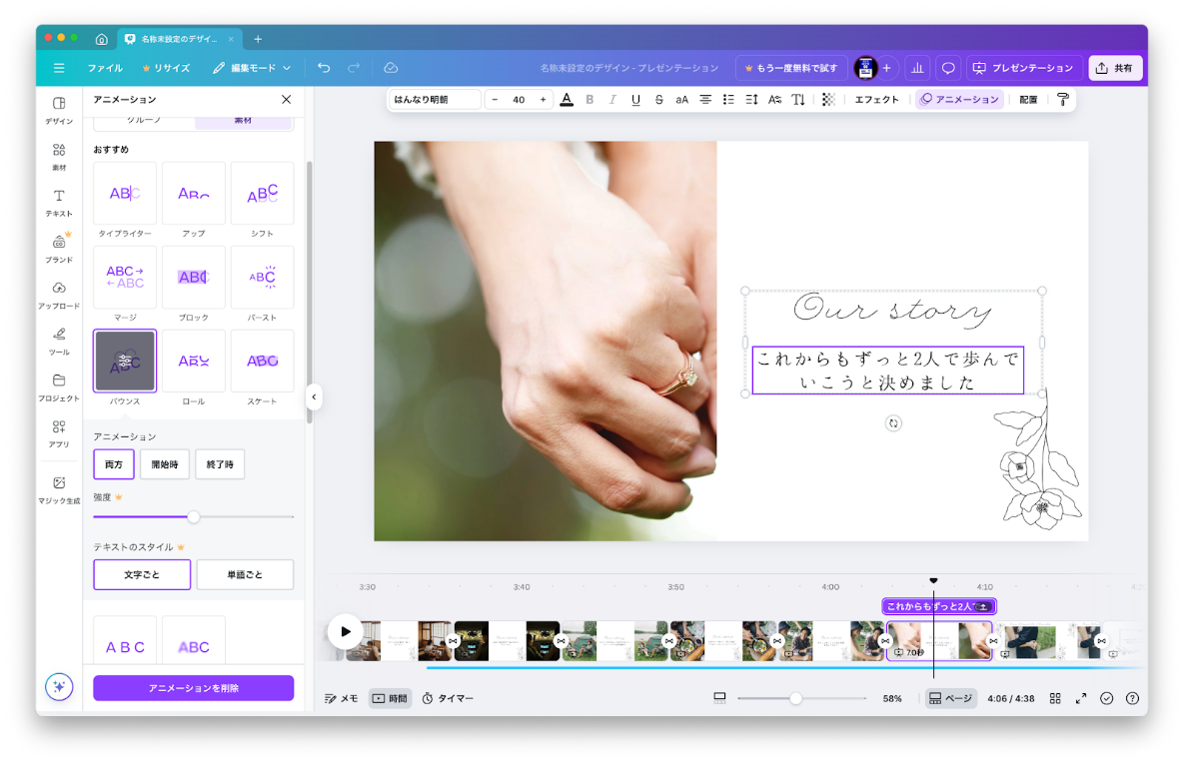Open the hamburger main menu
Screen dimensions: 1184x764
[x=59, y=68]
